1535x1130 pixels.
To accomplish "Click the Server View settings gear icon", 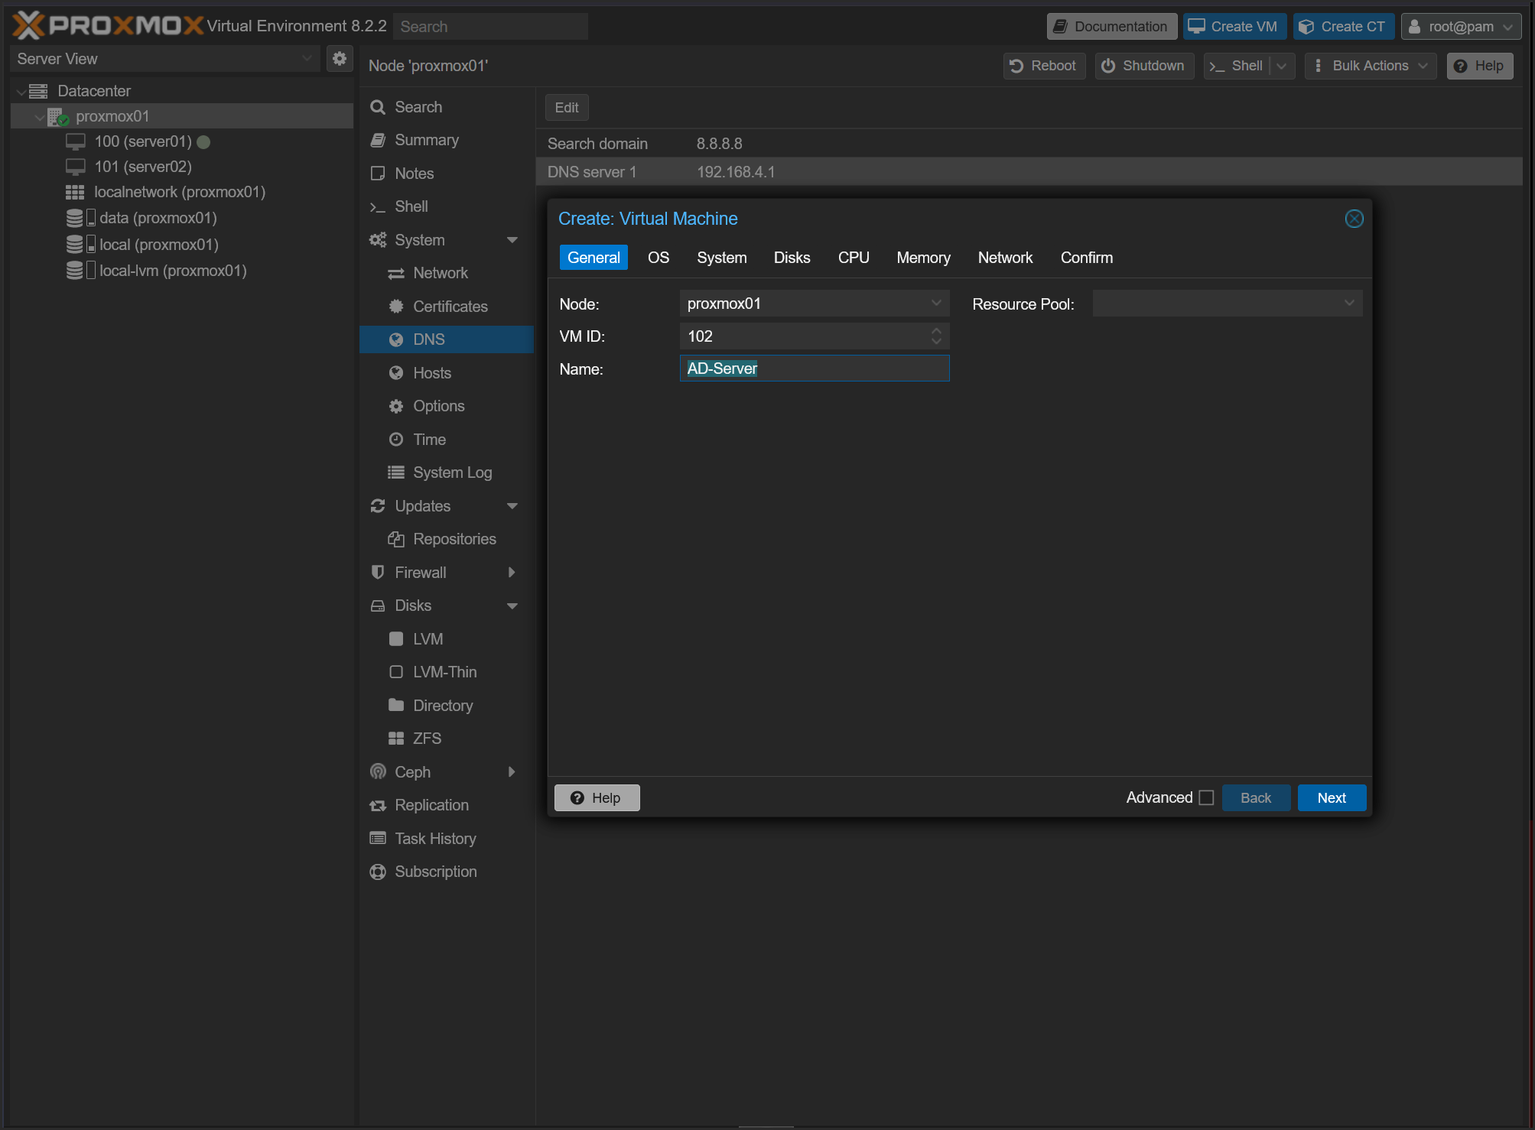I will (x=340, y=59).
